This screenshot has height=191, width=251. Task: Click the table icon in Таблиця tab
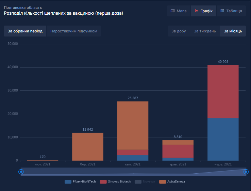click(222, 11)
